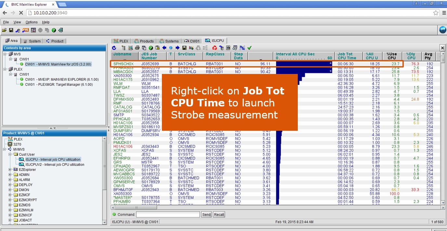447x231 pixels.
Task: Click the clipboard icon in the view toolbar
Action: tap(158, 48)
